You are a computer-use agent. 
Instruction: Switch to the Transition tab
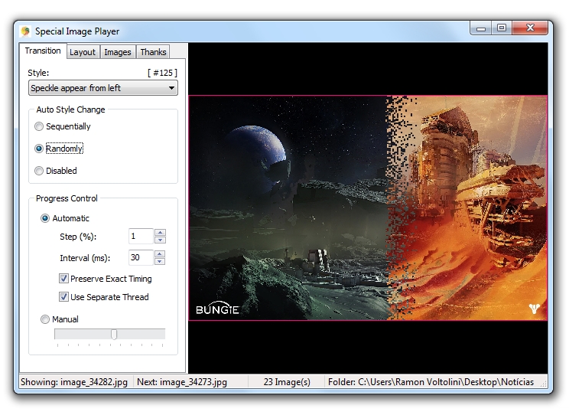pyautogui.click(x=43, y=51)
